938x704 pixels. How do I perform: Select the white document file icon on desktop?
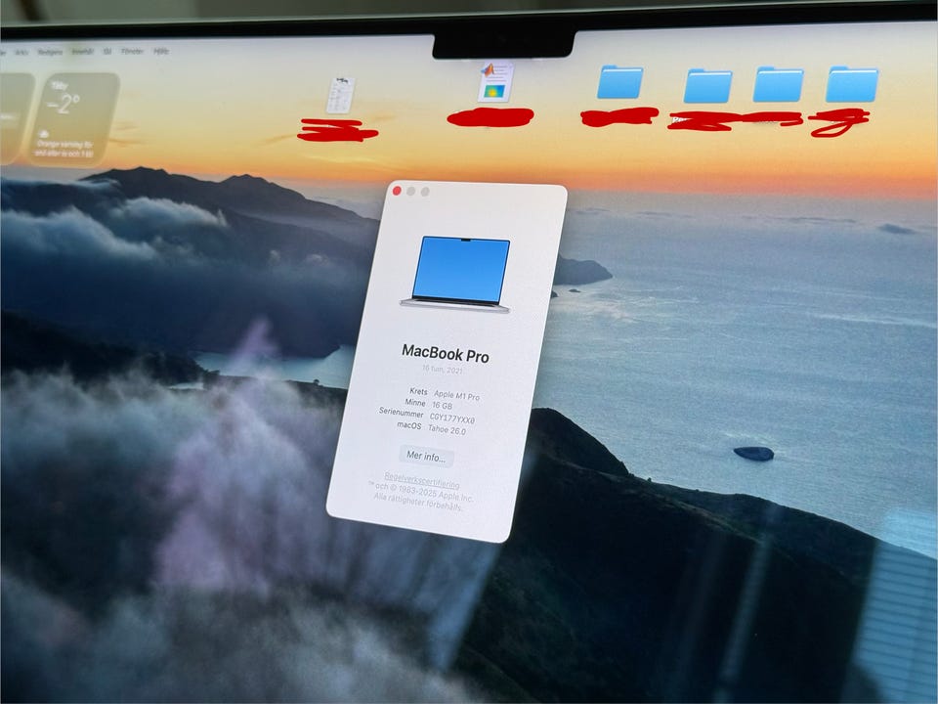tap(340, 95)
